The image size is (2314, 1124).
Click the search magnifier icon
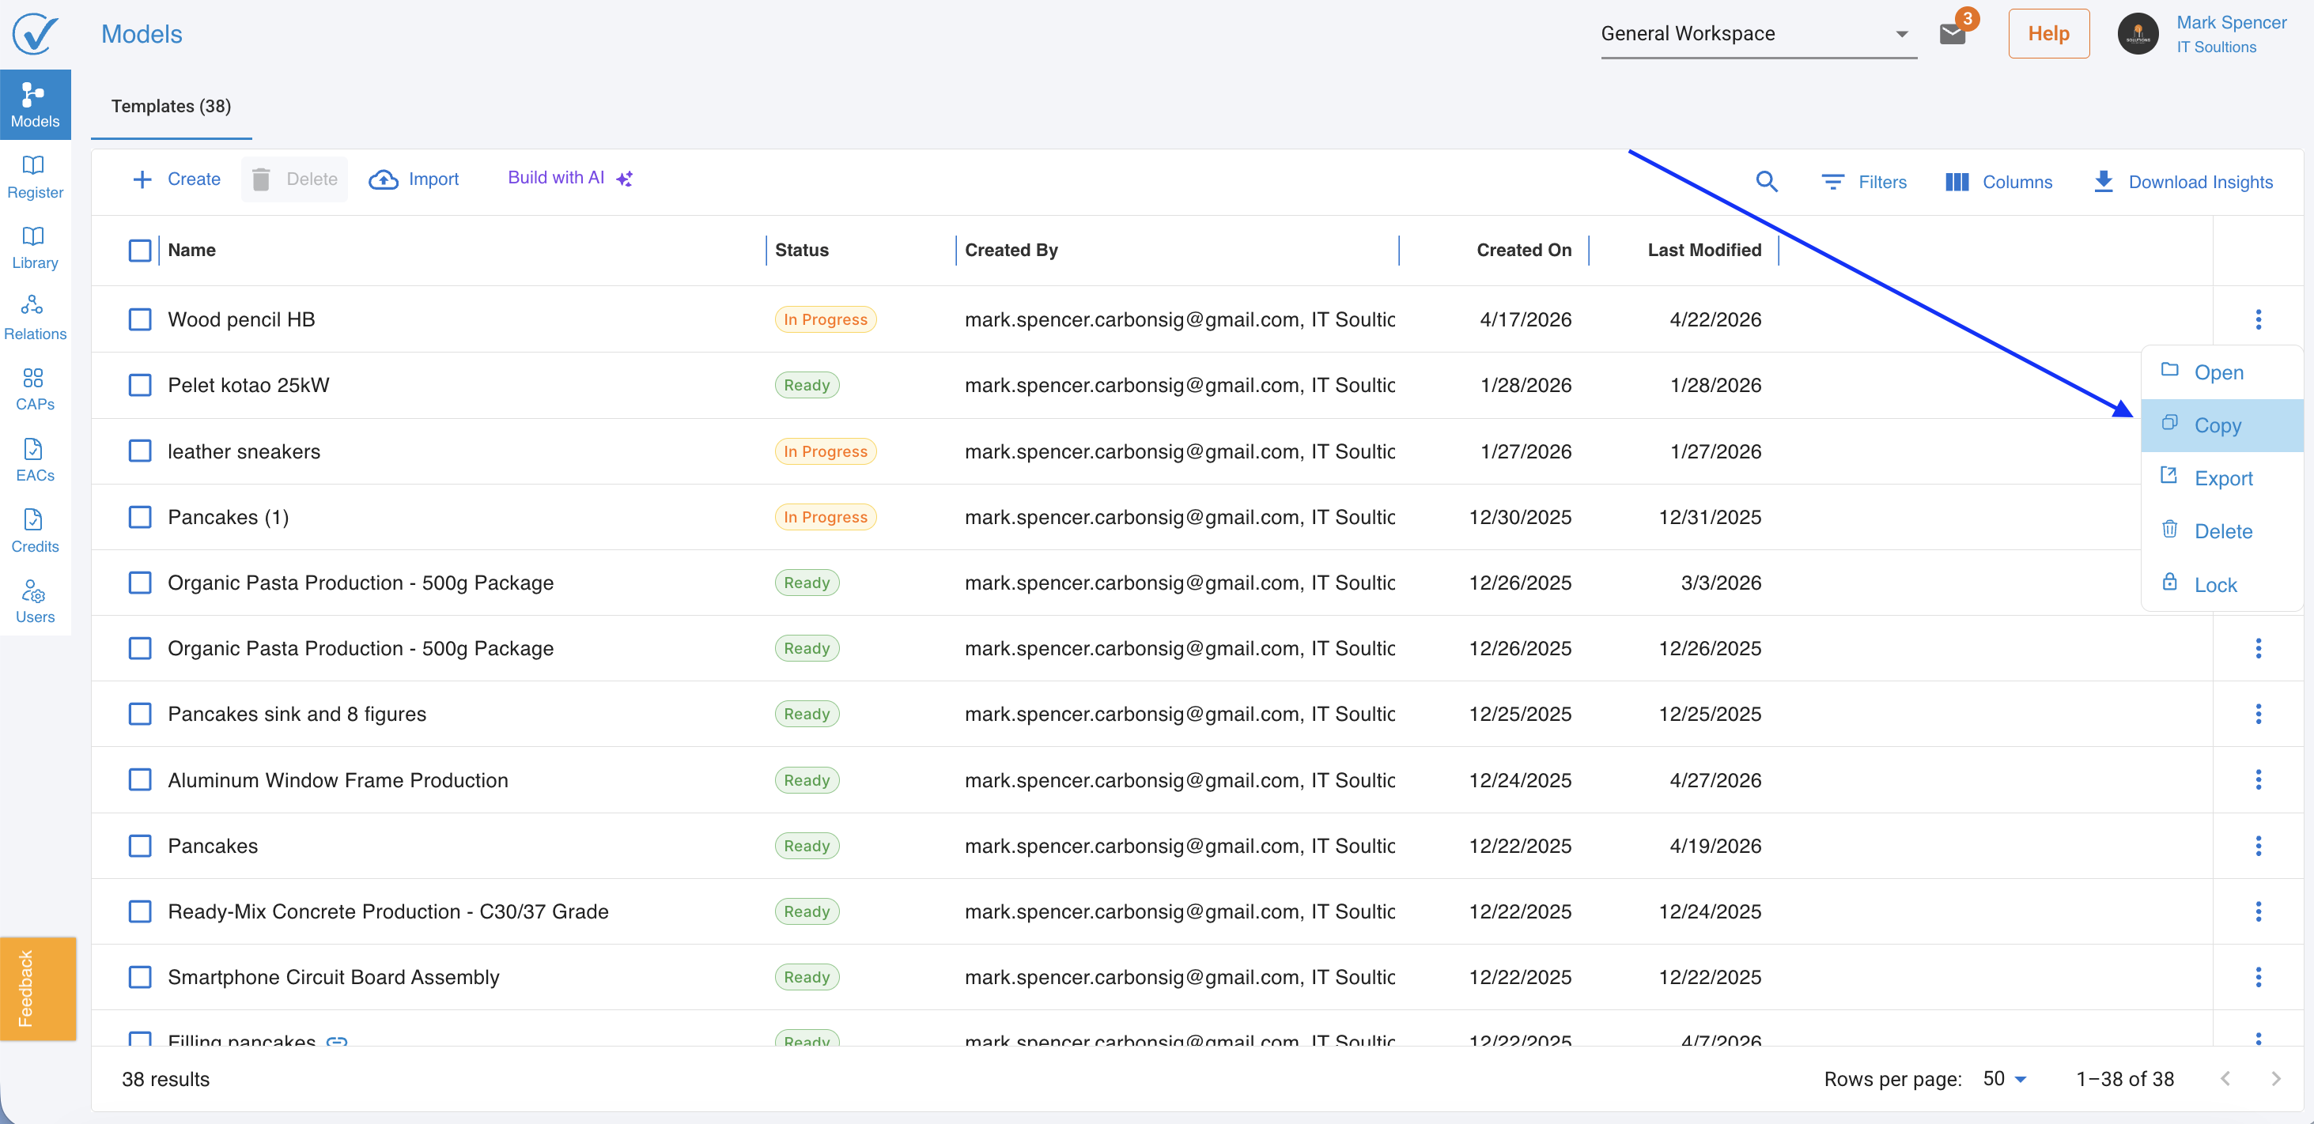point(1766,181)
